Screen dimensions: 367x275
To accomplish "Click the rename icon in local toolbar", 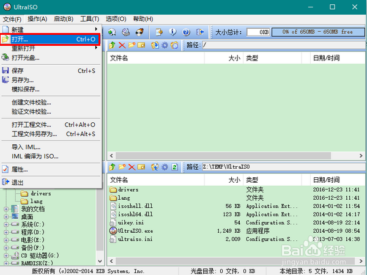I will pyautogui.click(x=141, y=167).
